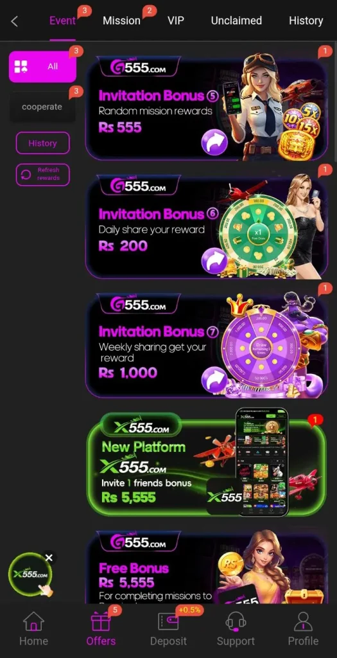Screen dimensions: 337x658
Task: Tap share arrow on Invitation Bonus 7
Action: point(214,379)
